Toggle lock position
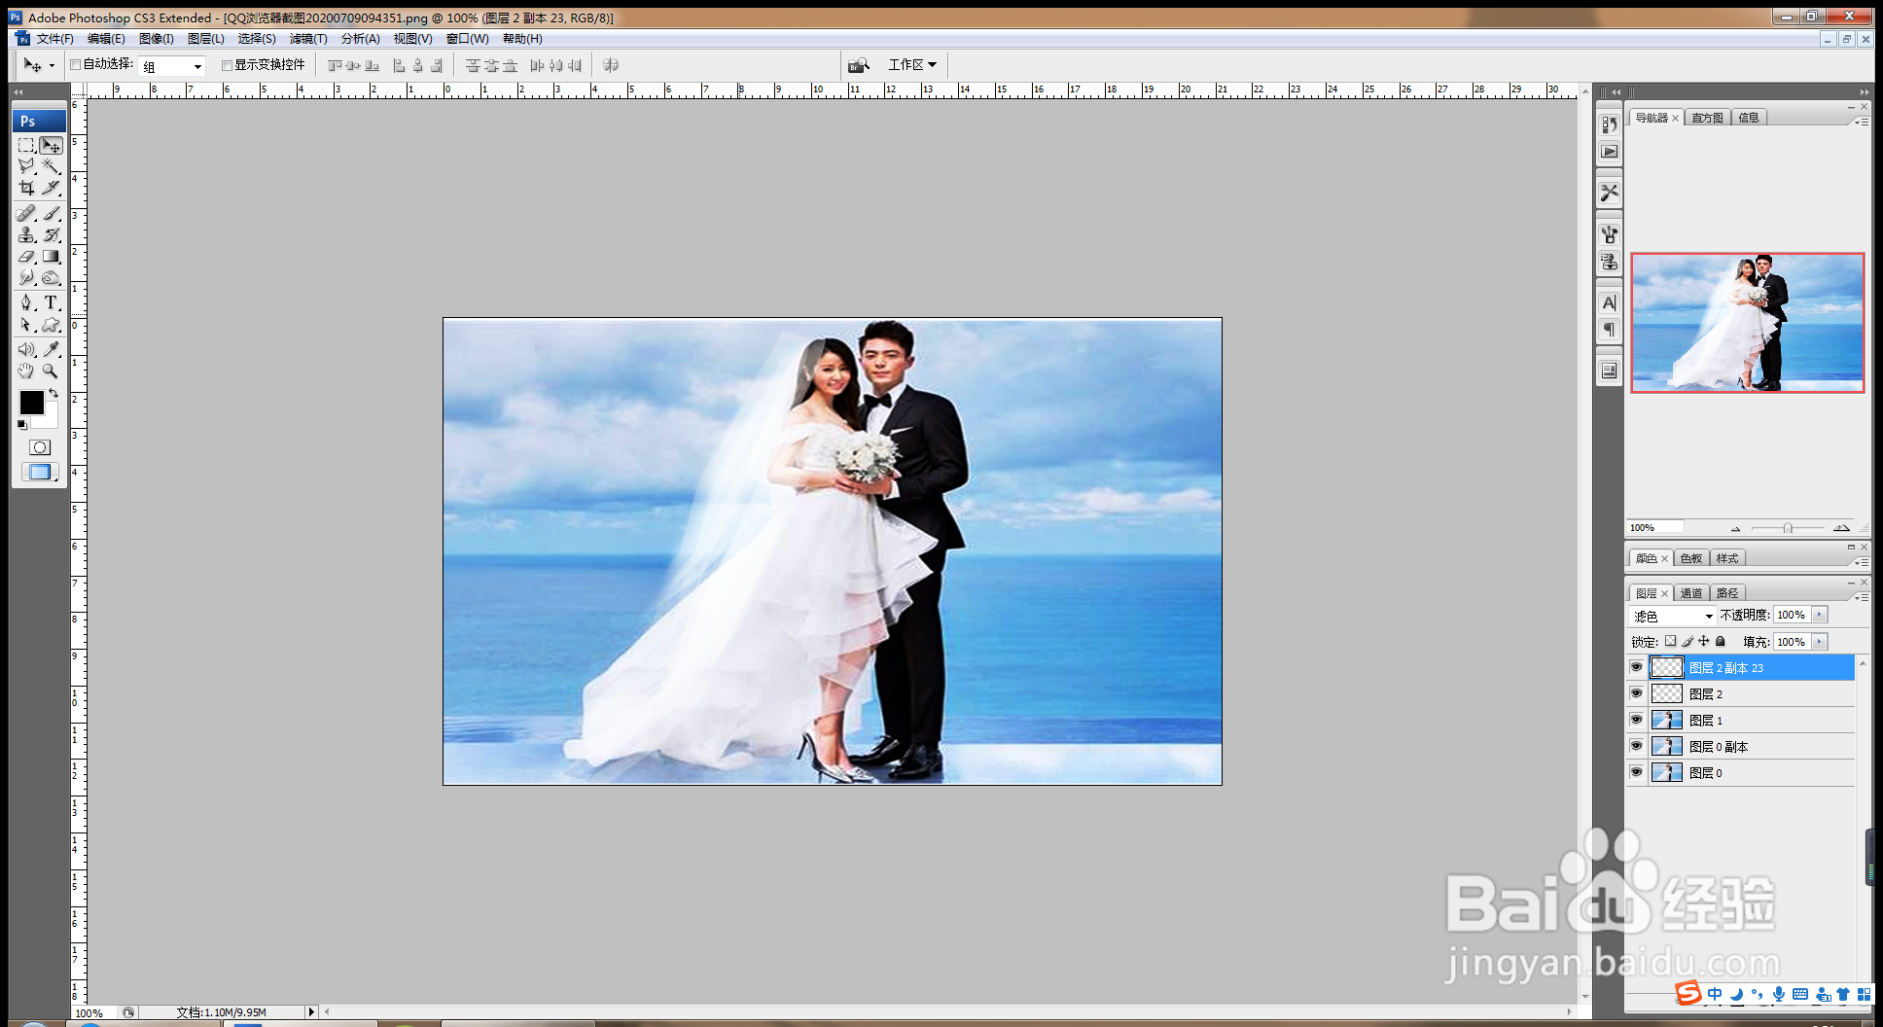 pyautogui.click(x=1704, y=641)
